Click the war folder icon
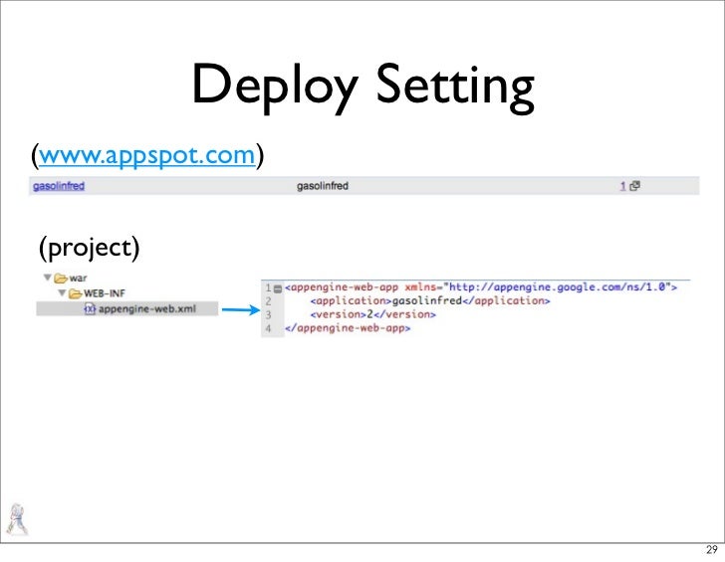Screen dimensions: 725x562 61,278
